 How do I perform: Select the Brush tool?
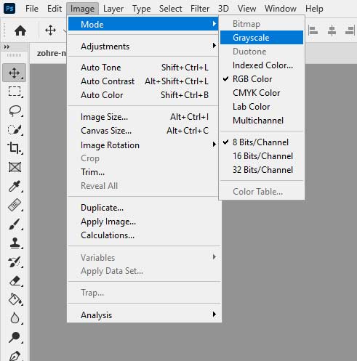click(15, 224)
